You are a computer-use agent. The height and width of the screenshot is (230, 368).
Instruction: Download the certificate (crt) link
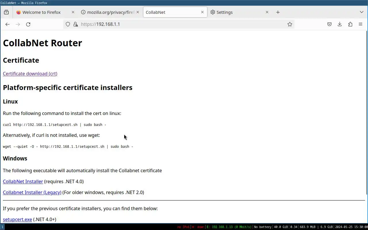(x=30, y=74)
